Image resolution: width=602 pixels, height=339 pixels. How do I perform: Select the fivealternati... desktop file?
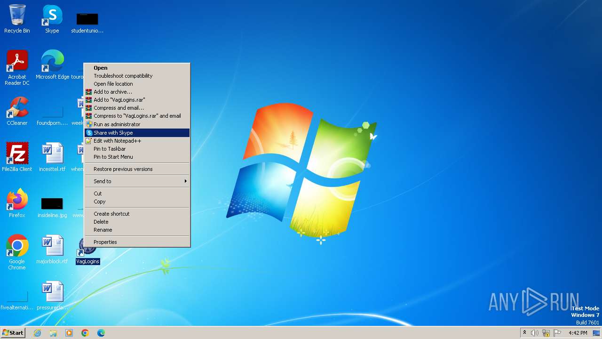17,301
